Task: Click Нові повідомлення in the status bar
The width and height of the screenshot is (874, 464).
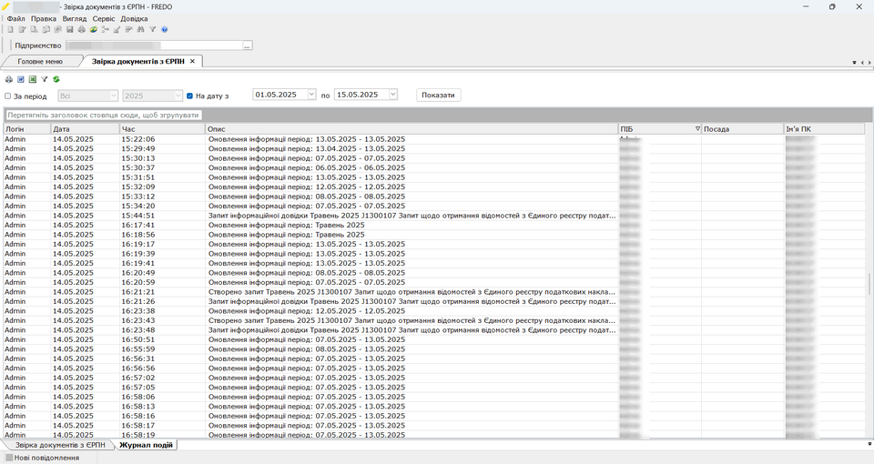Action: click(x=43, y=458)
